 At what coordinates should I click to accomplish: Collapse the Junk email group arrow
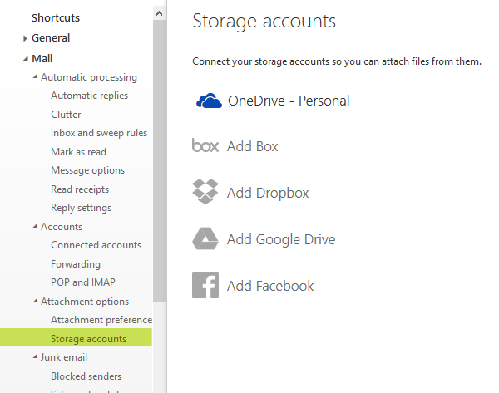click(35, 356)
